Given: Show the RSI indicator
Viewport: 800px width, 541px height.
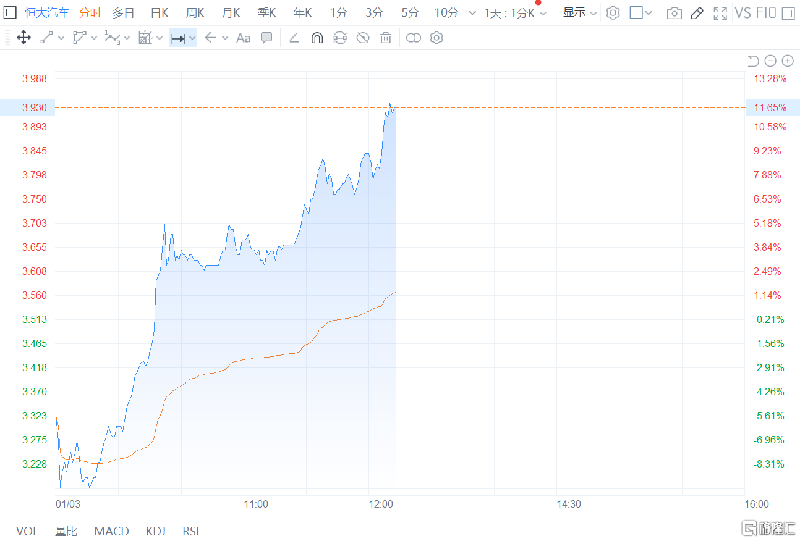Looking at the screenshot, I should [x=190, y=531].
